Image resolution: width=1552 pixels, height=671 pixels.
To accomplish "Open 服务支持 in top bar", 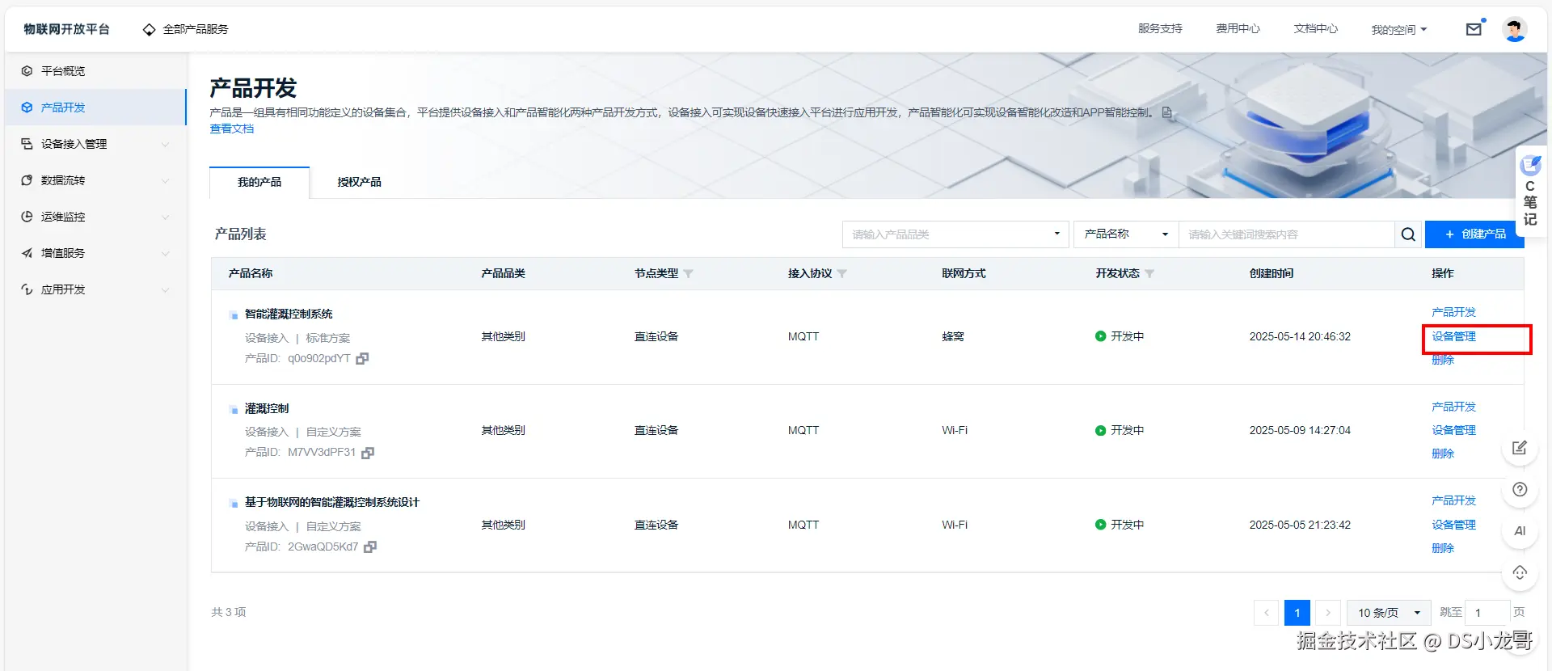I will [1161, 29].
